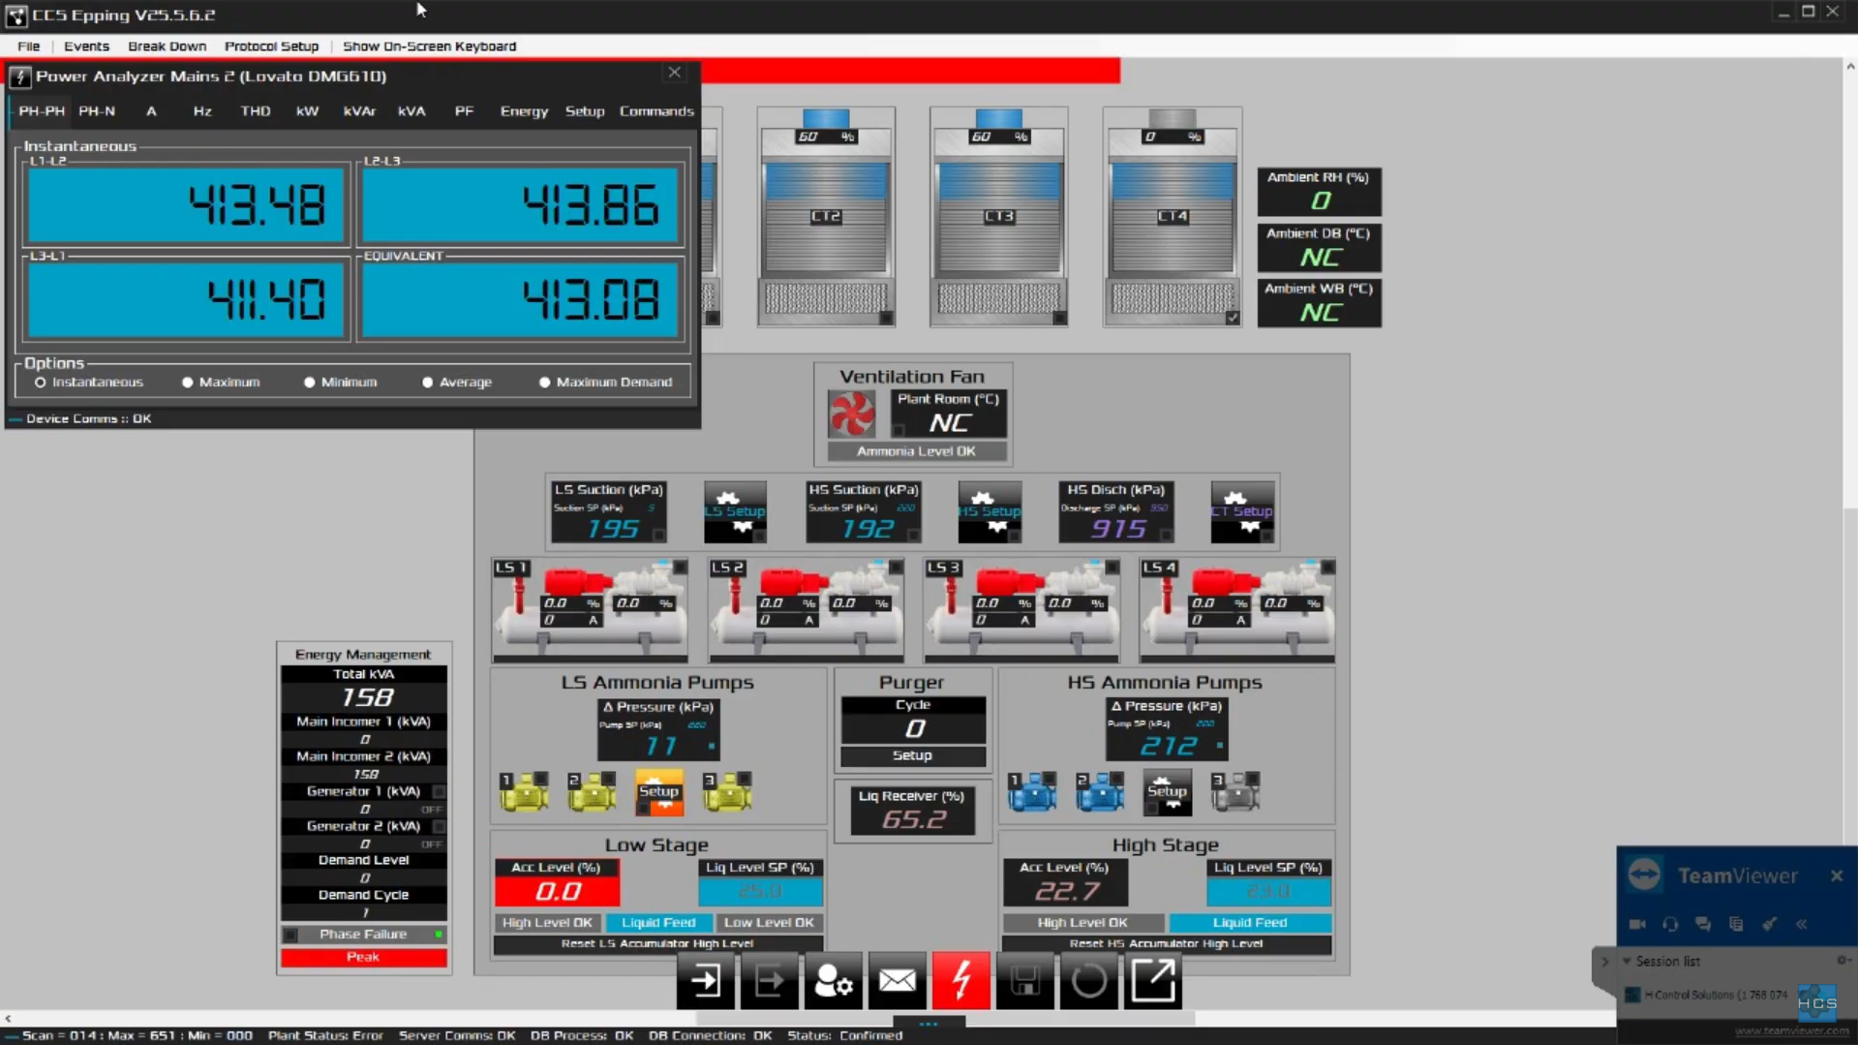Click the envelope mail icon in bottom toolbar
Image resolution: width=1858 pixels, height=1045 pixels.
(x=897, y=981)
